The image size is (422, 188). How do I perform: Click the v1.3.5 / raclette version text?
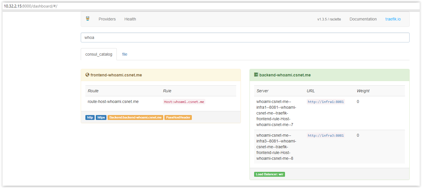coord(329,19)
